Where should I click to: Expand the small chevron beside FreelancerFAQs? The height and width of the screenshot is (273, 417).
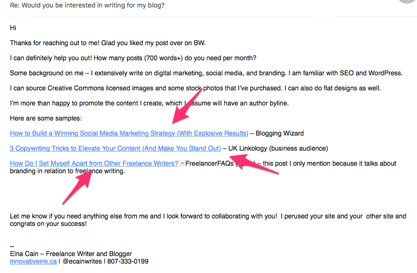click(182, 163)
